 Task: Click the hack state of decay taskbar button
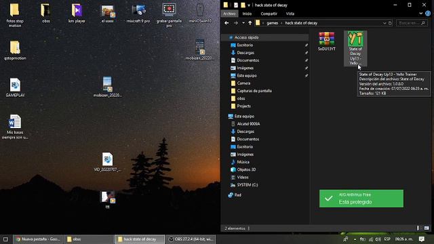coord(140,239)
